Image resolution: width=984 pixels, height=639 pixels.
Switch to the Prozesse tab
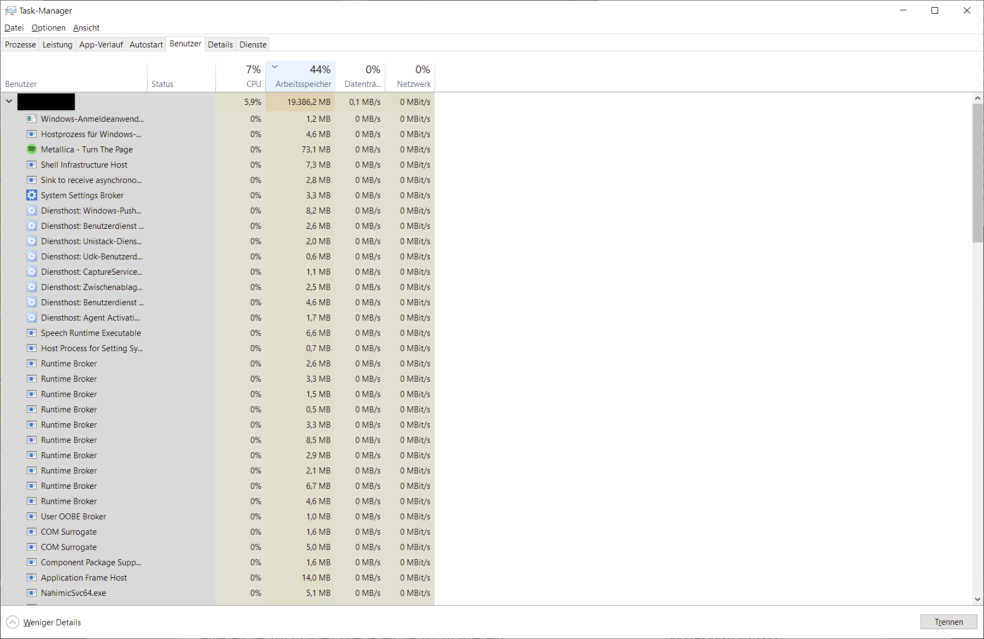tap(20, 45)
